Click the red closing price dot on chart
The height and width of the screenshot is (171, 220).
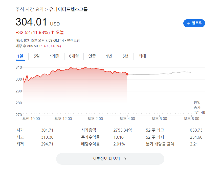point(127,74)
